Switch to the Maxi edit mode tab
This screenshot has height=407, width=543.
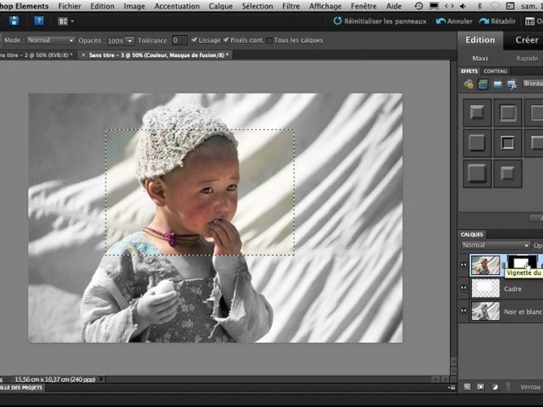coord(480,58)
